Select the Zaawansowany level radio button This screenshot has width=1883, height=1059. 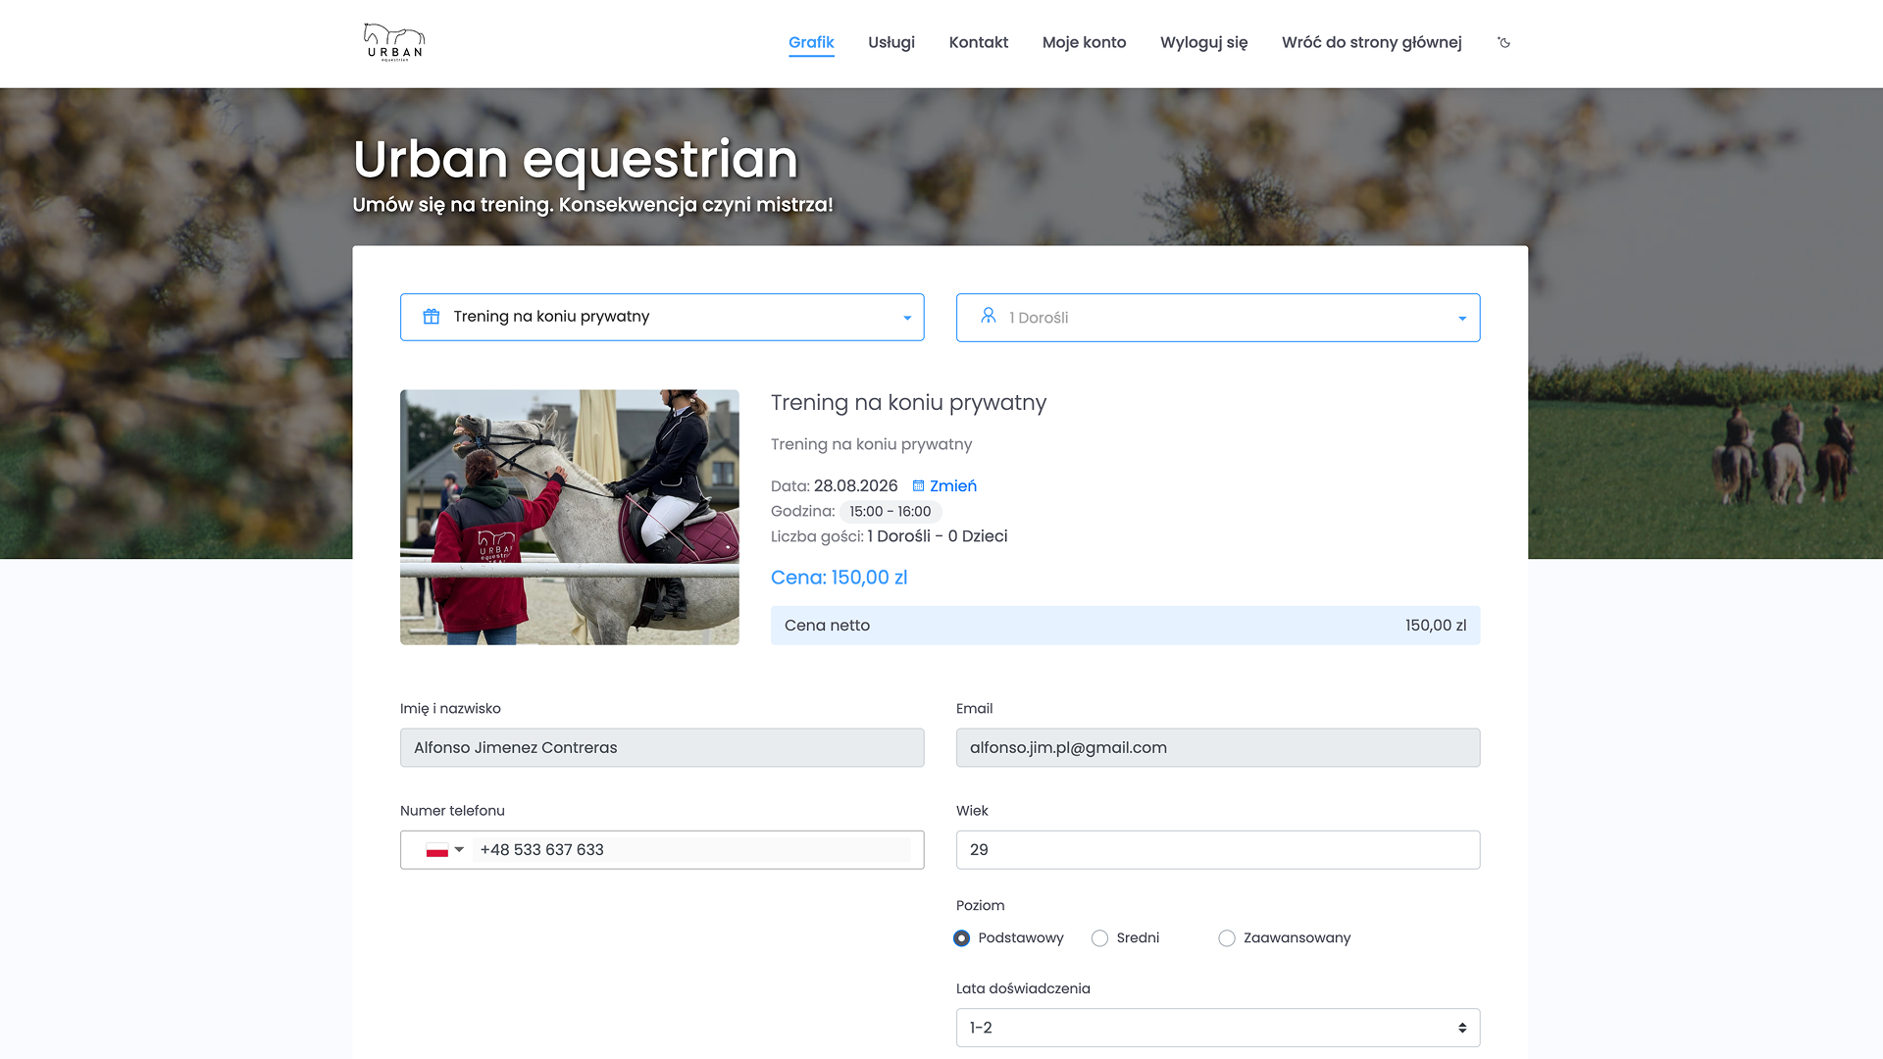pyautogui.click(x=1227, y=938)
